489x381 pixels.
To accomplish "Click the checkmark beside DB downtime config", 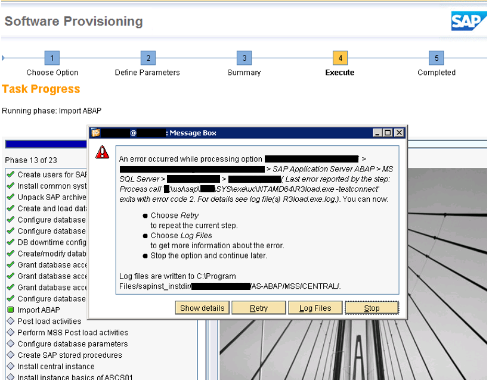I will 11,242.
